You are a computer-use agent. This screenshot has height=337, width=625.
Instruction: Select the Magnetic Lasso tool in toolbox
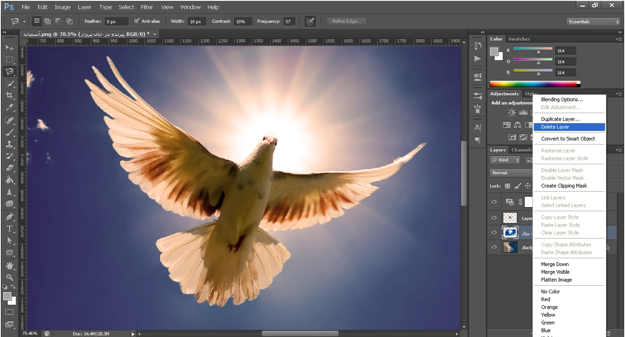[x=10, y=72]
